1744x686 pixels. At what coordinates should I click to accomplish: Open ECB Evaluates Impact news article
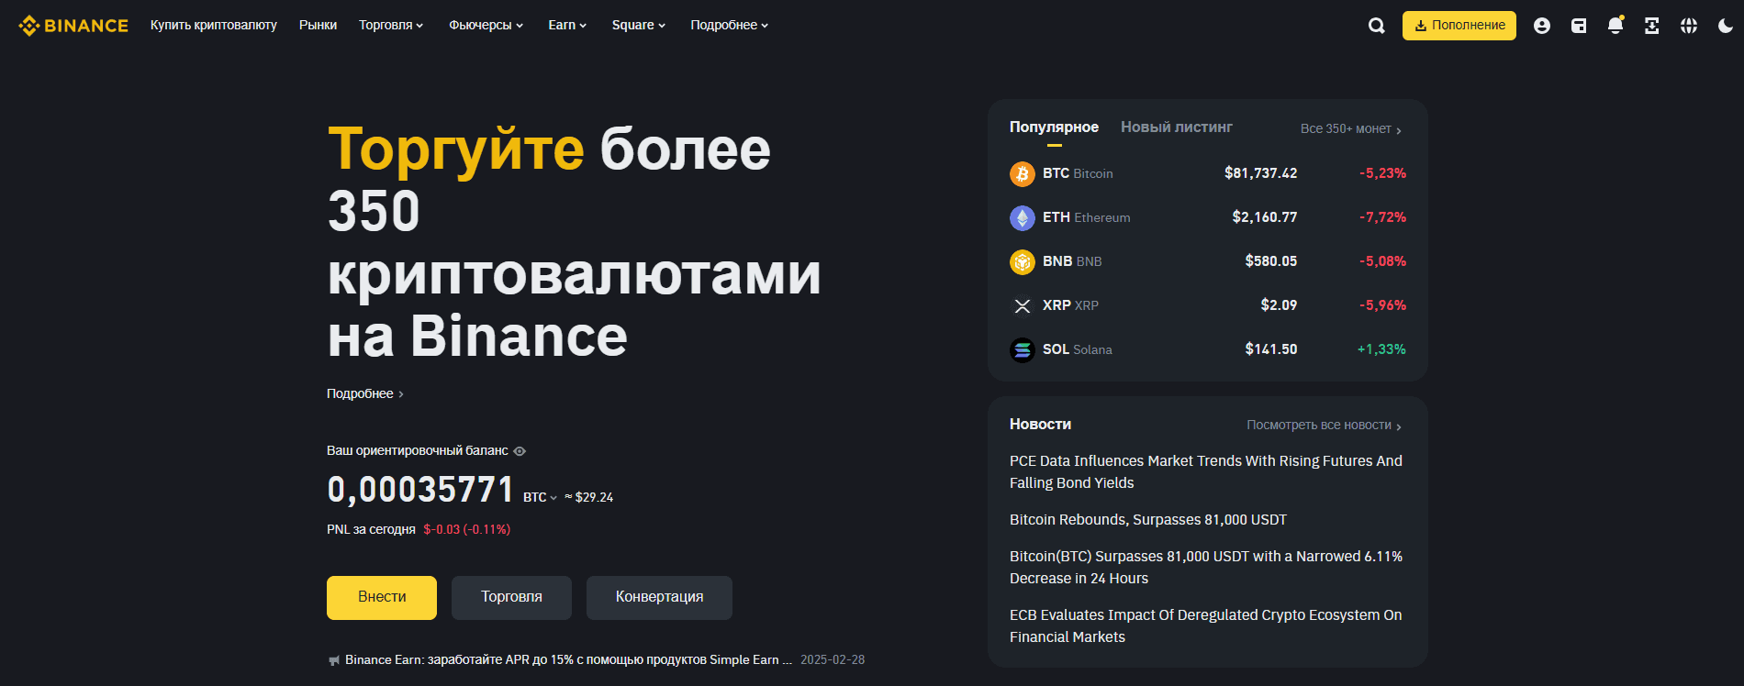(1206, 626)
